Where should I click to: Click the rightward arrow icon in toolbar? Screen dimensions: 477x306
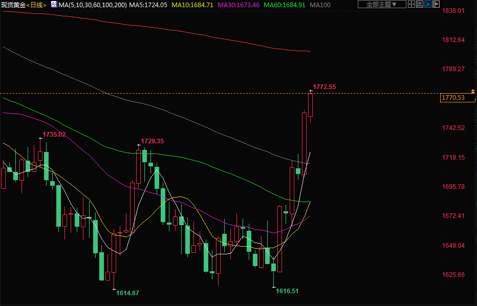tap(436, 4)
